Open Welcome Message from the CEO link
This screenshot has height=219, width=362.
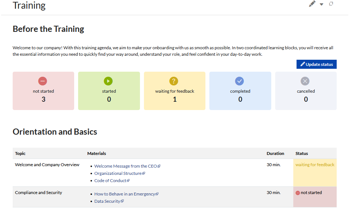pos(125,166)
